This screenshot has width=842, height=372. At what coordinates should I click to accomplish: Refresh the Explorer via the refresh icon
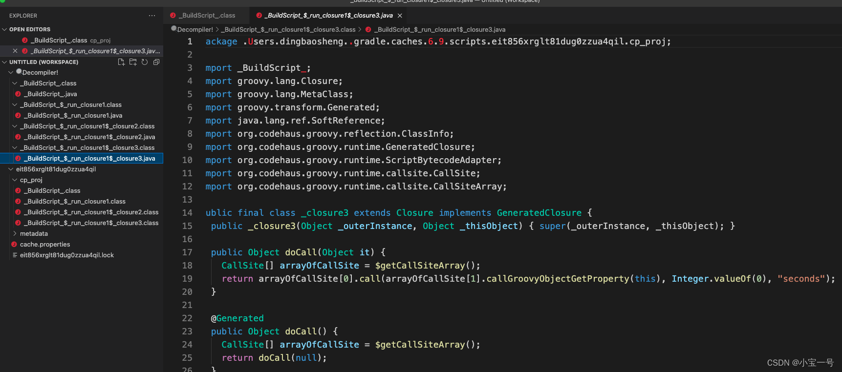coord(145,62)
